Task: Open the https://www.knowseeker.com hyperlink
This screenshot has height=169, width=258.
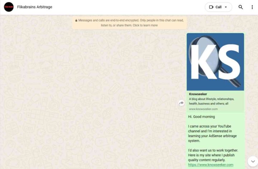Action: [211, 165]
